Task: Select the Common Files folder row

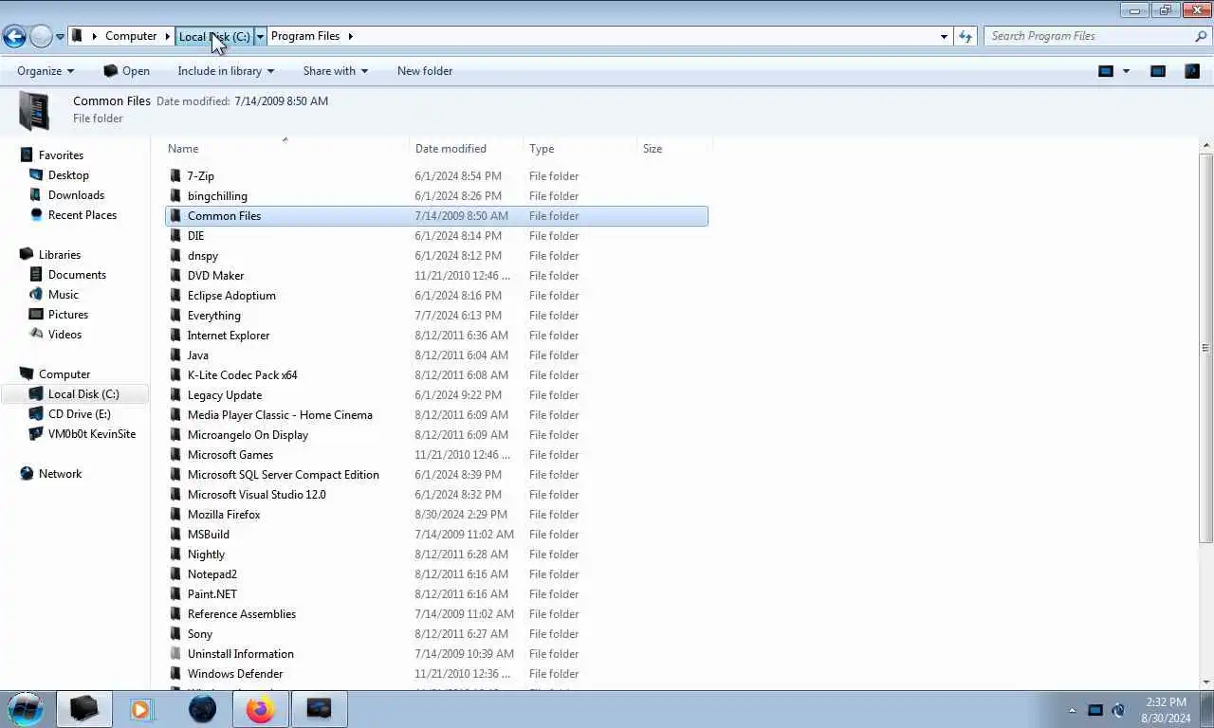Action: (x=436, y=216)
